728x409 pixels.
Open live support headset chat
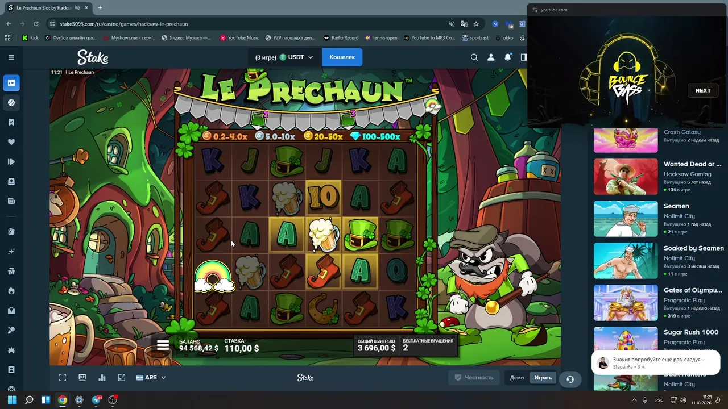point(570,379)
